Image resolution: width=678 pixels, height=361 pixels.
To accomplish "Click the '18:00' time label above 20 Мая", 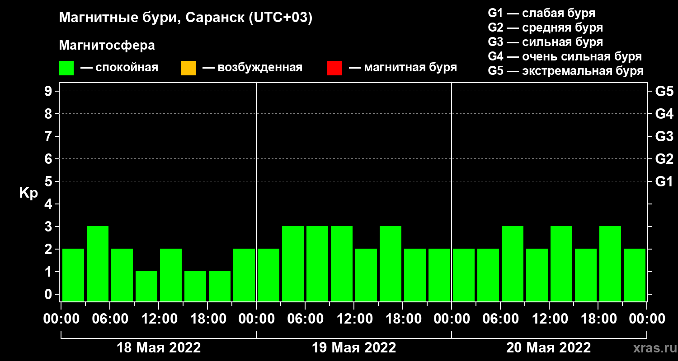I will [x=598, y=319].
